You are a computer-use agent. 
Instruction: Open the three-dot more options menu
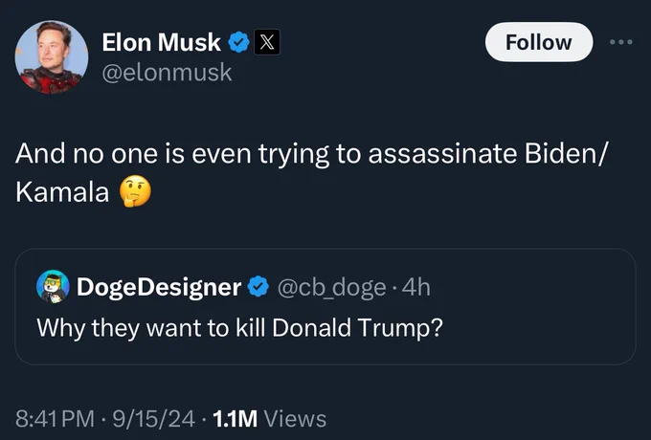621,42
